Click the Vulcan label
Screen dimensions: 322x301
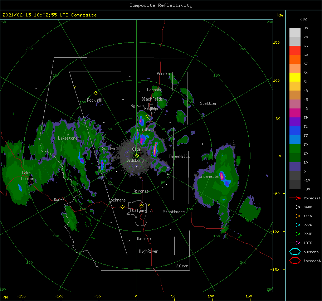(182, 266)
